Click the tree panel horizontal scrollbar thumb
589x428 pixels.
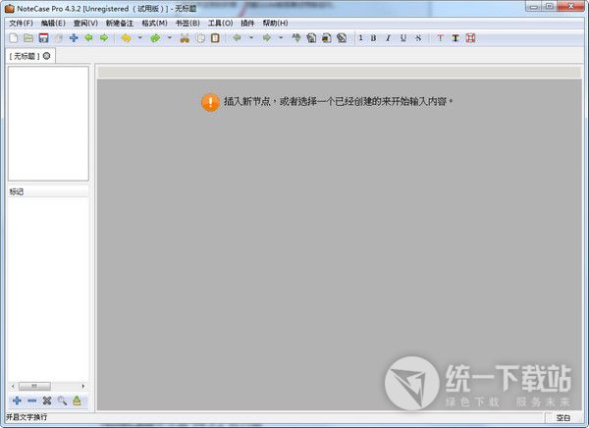click(x=34, y=386)
